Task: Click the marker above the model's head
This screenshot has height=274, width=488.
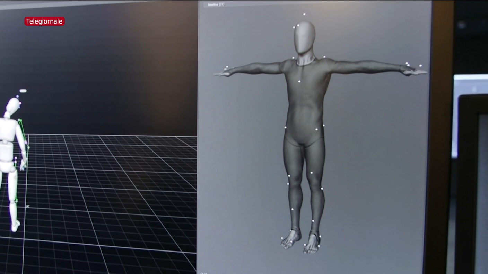Action: click(x=304, y=14)
